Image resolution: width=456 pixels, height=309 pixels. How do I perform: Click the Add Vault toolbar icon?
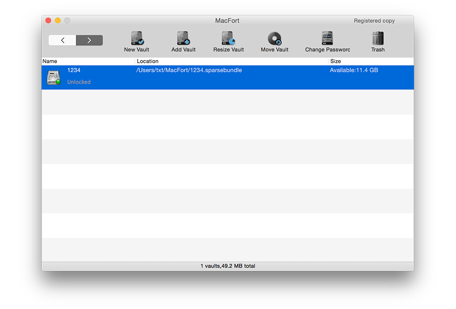(x=183, y=38)
